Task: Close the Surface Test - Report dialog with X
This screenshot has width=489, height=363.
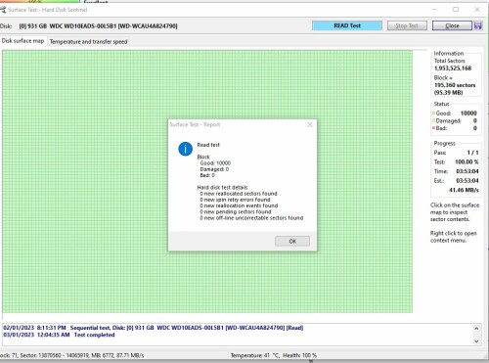Action: pyautogui.click(x=310, y=124)
